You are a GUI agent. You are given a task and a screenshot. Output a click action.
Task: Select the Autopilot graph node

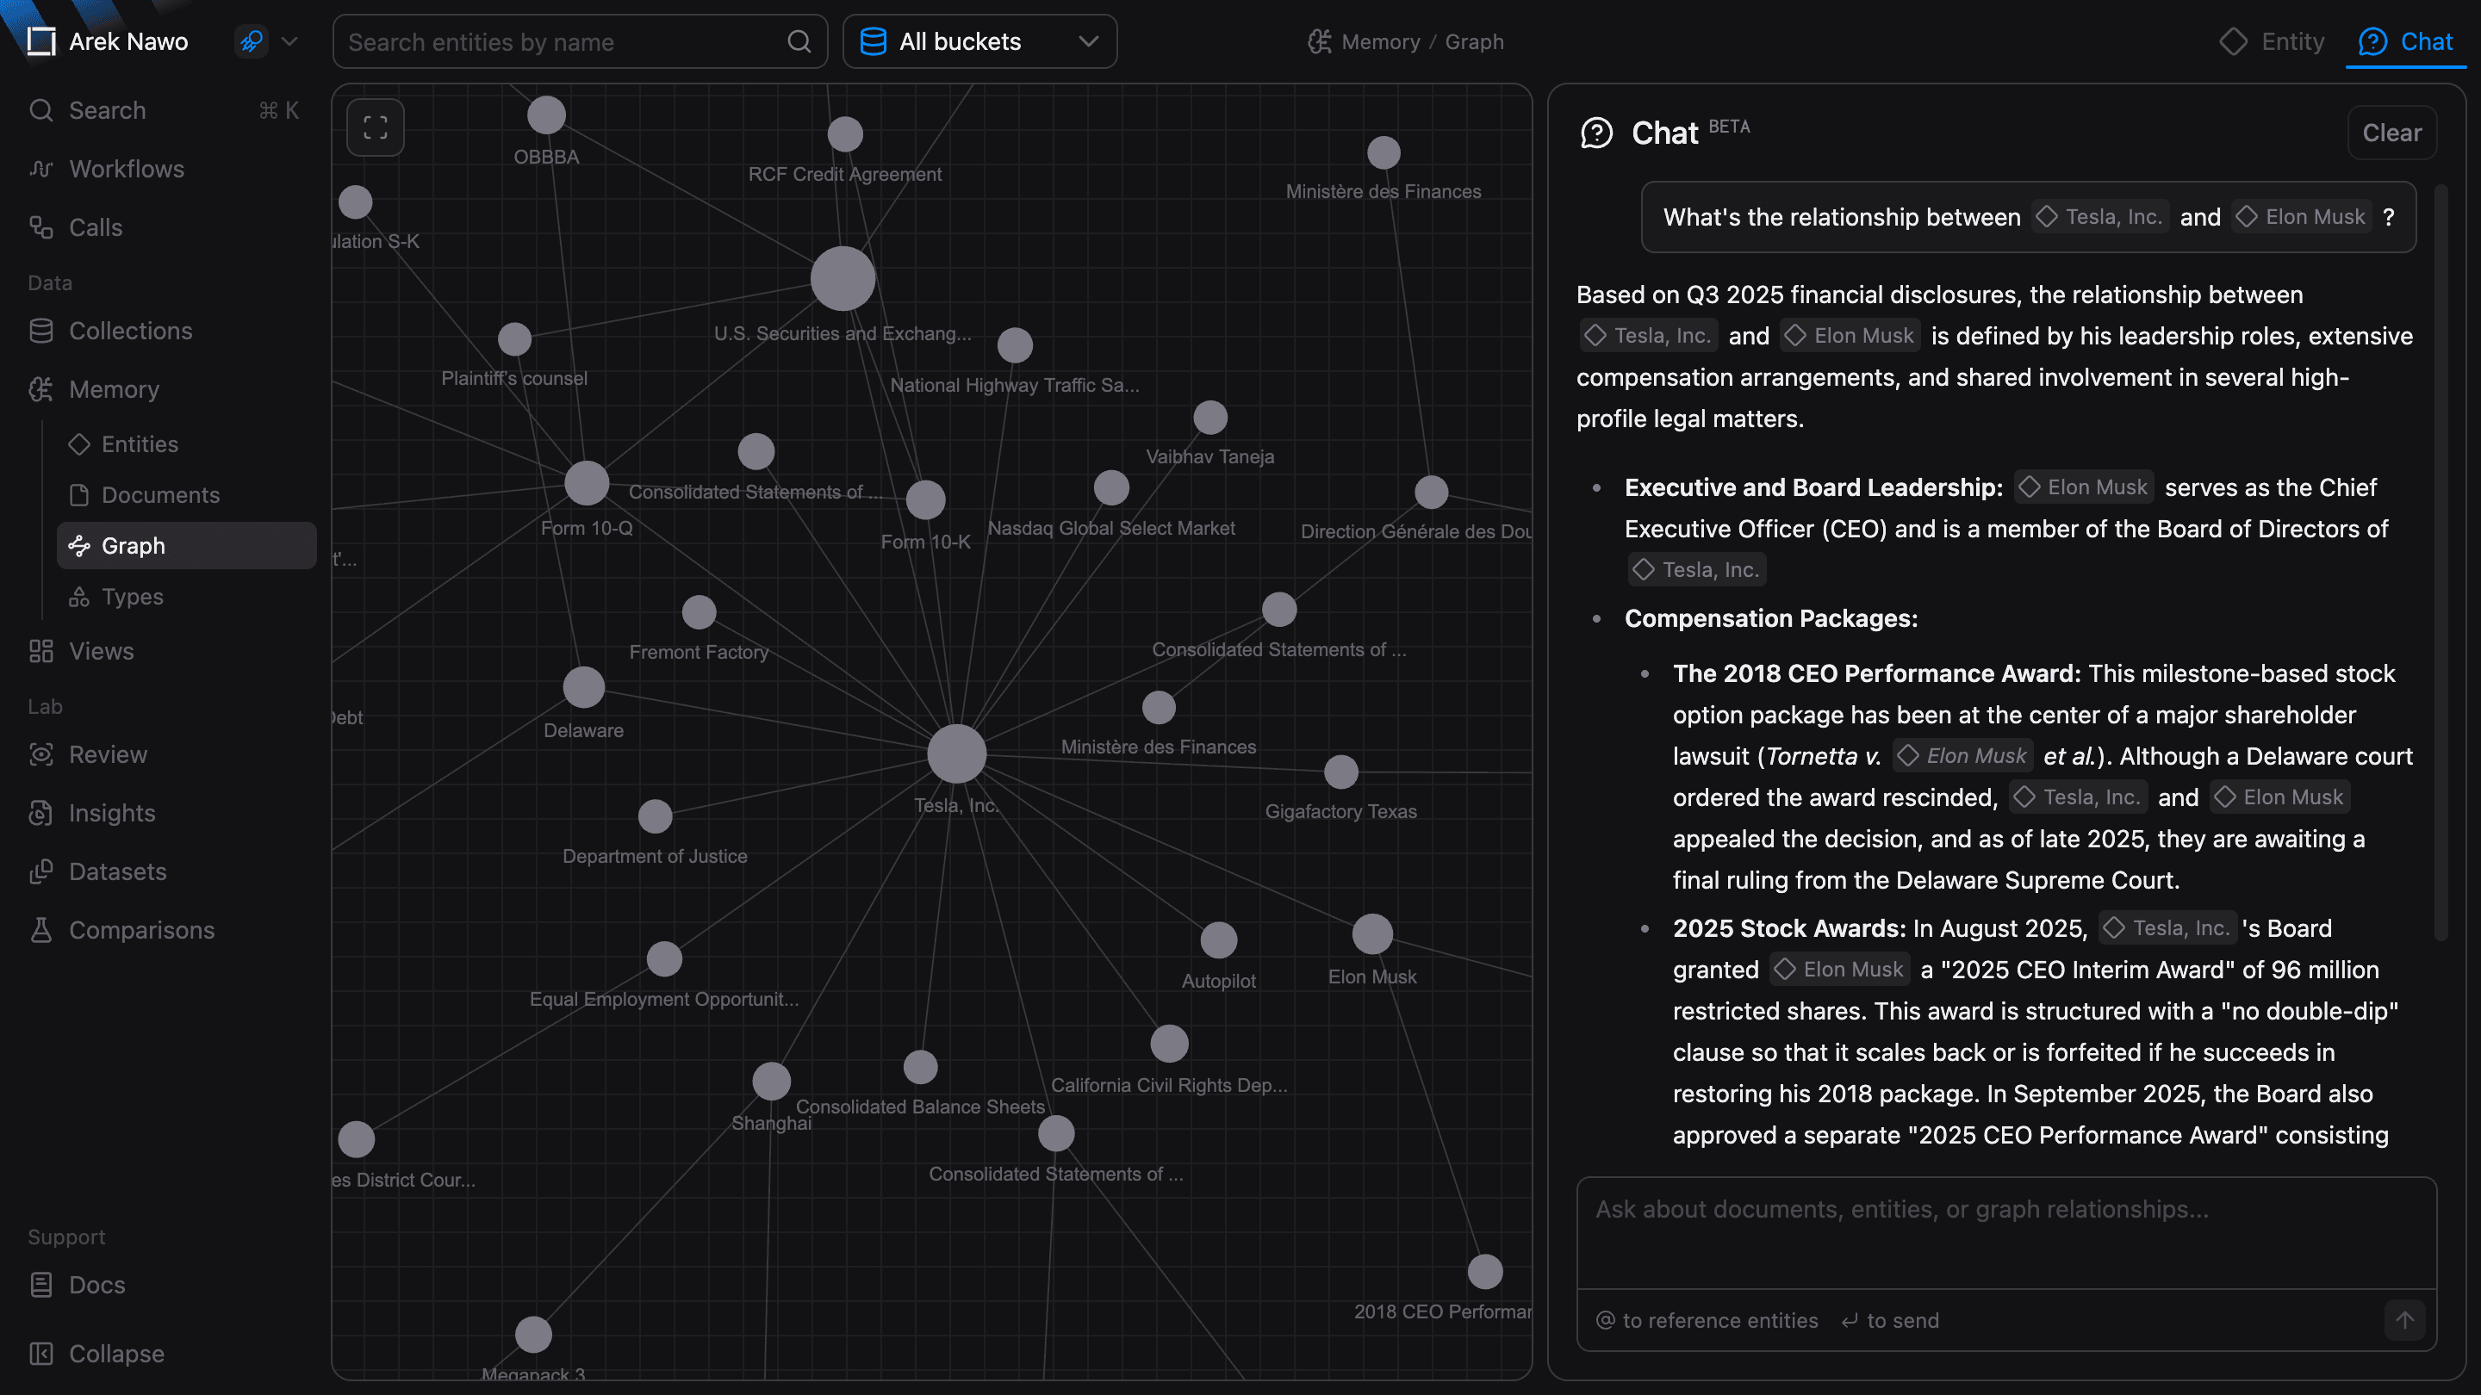coord(1218,940)
